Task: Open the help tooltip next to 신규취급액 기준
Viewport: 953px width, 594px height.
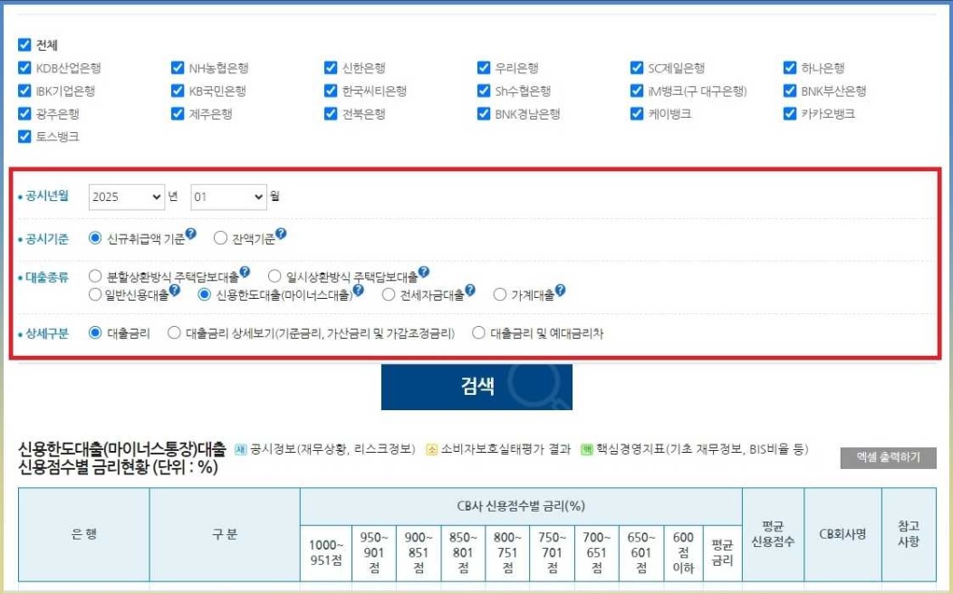Action: [x=191, y=233]
